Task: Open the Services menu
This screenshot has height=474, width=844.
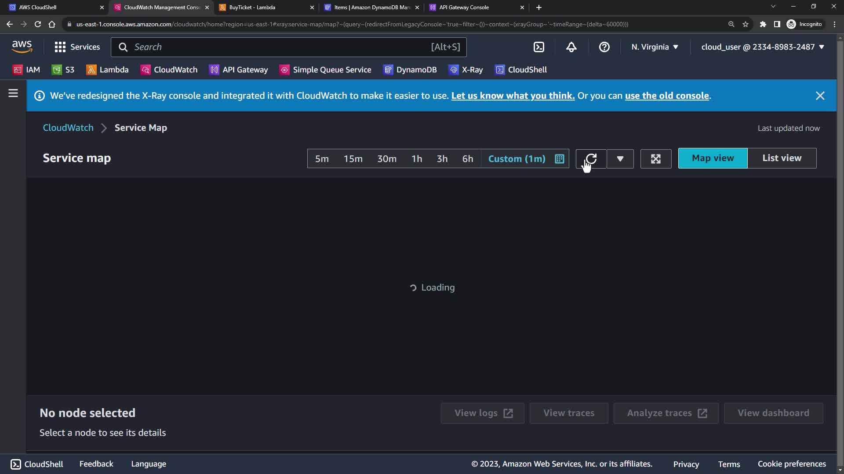Action: tap(77, 47)
